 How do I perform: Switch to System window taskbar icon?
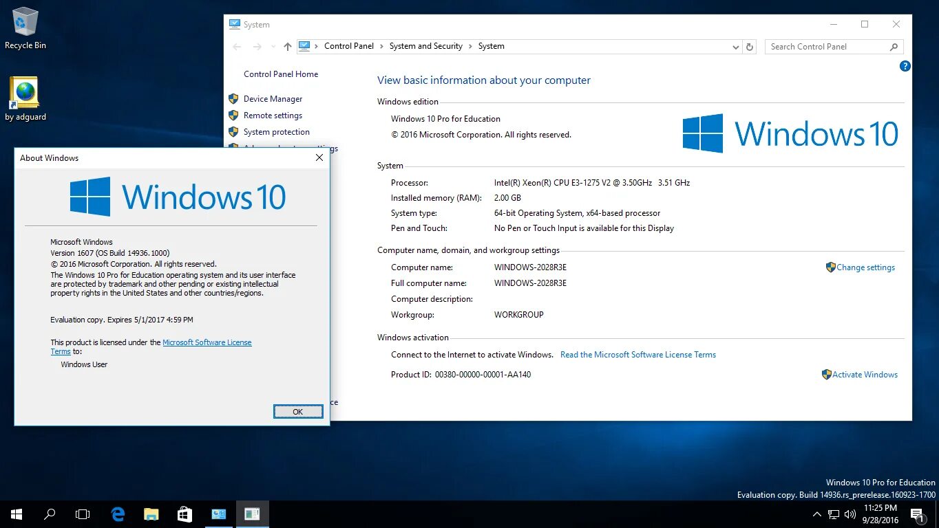219,514
